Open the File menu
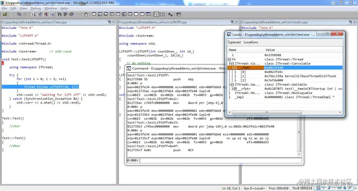 (4, 8)
